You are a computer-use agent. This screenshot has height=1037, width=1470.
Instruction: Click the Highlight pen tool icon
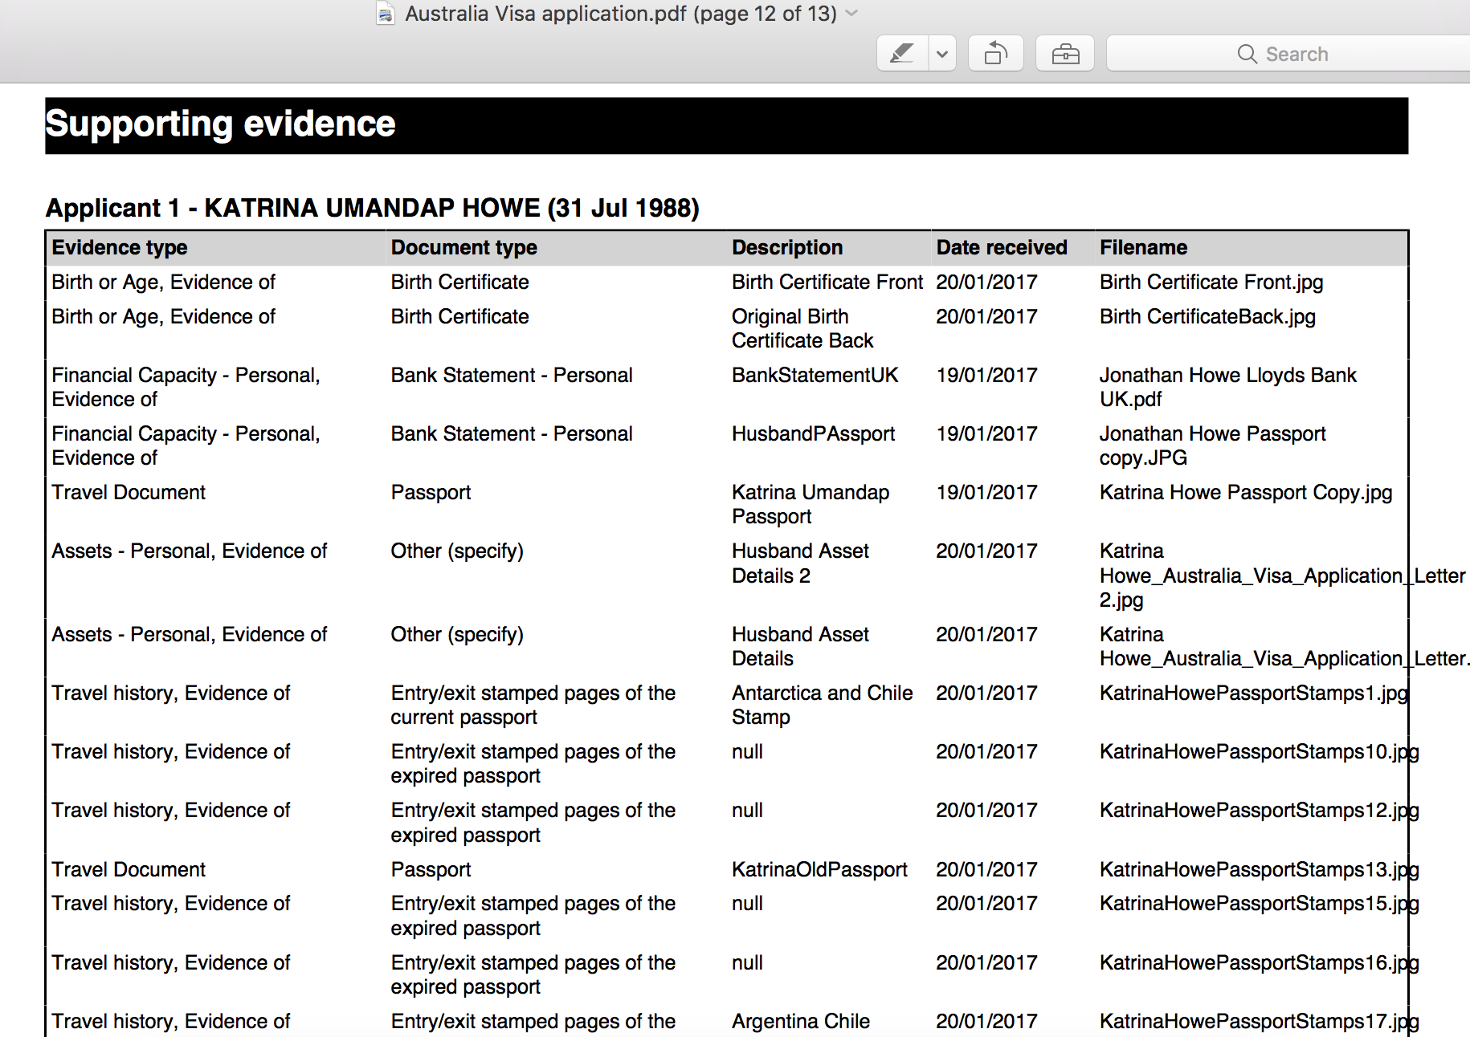[902, 54]
